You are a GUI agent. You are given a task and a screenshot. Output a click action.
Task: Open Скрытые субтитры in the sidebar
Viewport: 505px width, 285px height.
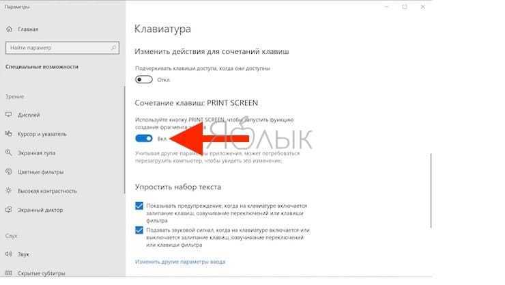41,273
